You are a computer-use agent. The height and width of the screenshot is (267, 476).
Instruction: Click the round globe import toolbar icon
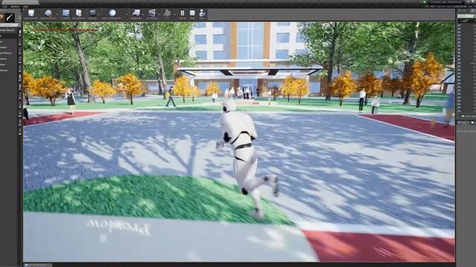112,14
